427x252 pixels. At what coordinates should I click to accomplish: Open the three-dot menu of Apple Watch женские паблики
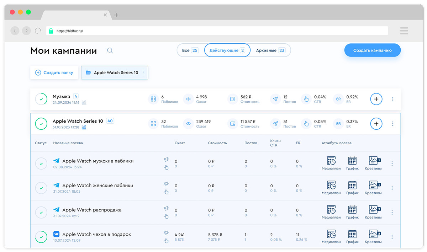tap(392, 188)
